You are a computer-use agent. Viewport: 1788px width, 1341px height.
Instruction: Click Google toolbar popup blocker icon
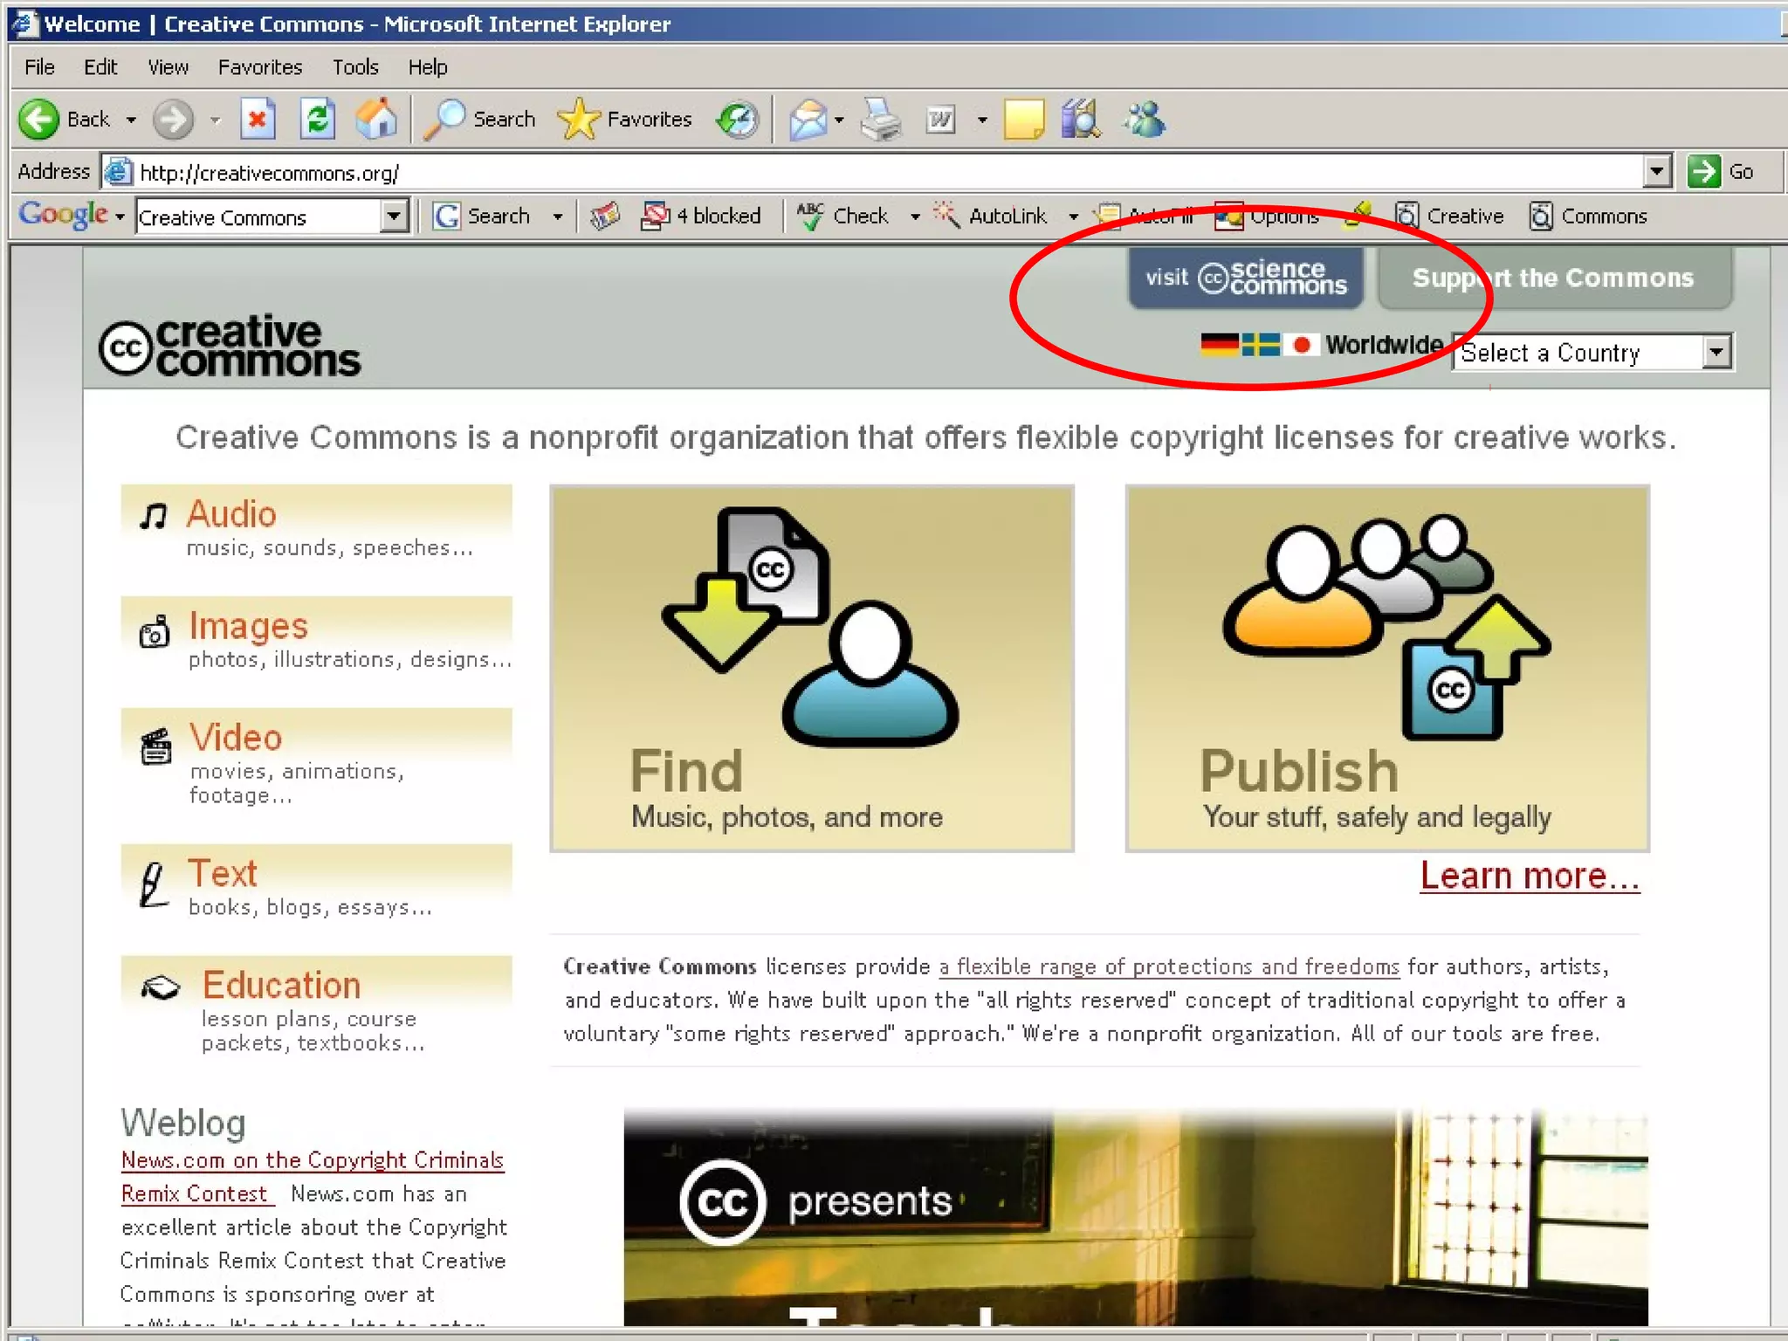tap(656, 216)
